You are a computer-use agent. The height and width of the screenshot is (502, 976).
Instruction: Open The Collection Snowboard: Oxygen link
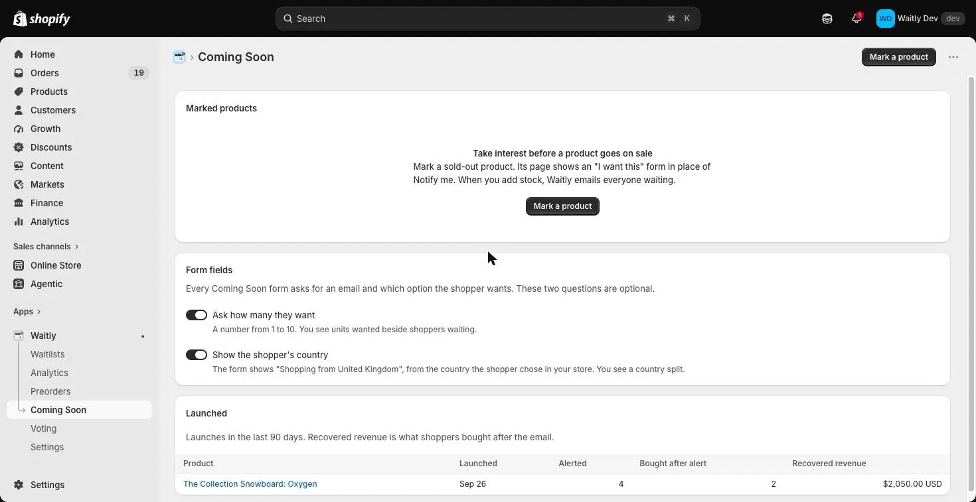250,484
